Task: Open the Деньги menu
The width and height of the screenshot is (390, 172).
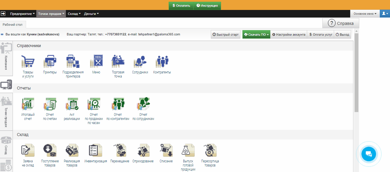Action: click(x=91, y=14)
